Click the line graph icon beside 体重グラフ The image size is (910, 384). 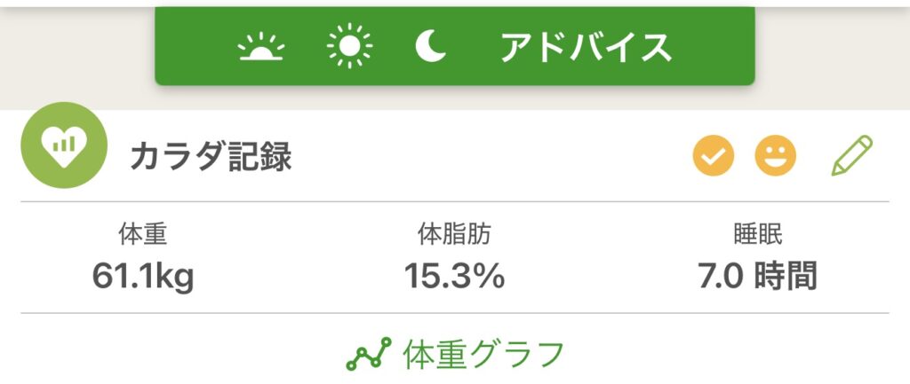(x=368, y=355)
